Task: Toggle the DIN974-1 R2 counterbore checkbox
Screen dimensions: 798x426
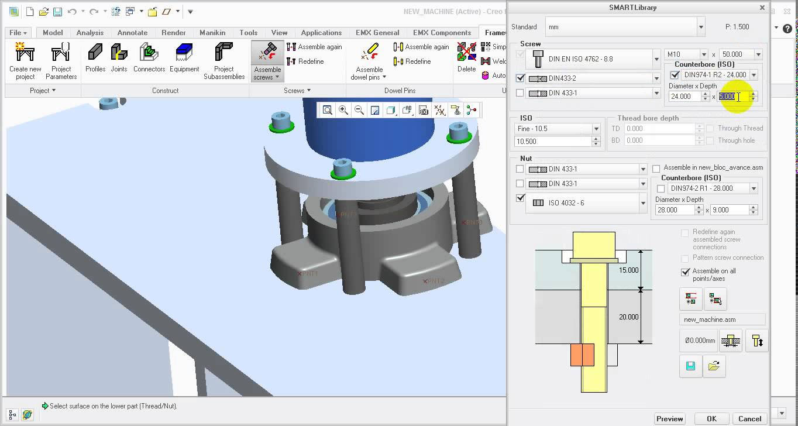Action: click(x=675, y=75)
